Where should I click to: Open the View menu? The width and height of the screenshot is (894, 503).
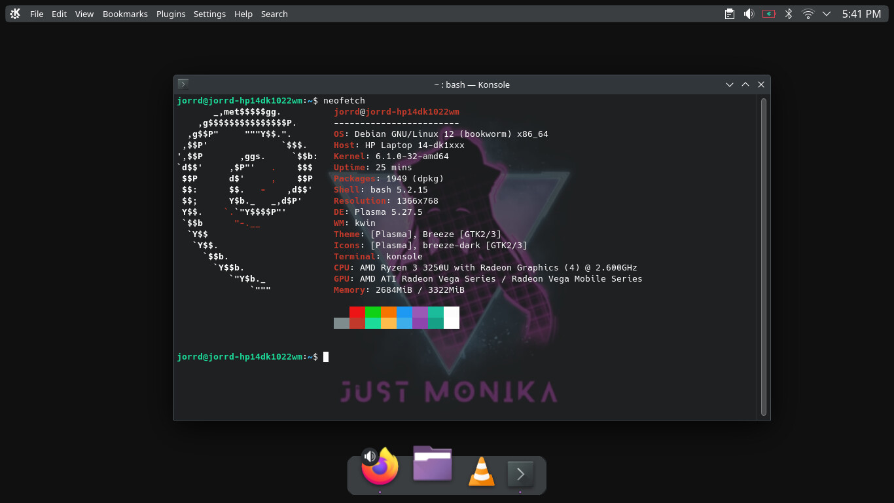click(84, 14)
